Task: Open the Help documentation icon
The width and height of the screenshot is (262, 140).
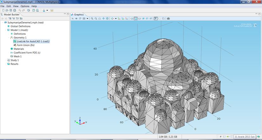Action: coord(34,10)
